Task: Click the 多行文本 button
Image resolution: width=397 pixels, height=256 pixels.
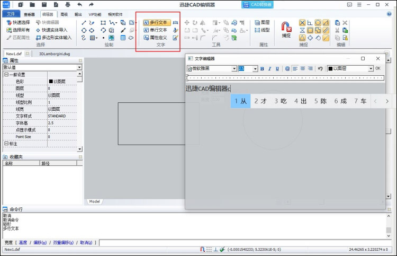Action: [157, 23]
